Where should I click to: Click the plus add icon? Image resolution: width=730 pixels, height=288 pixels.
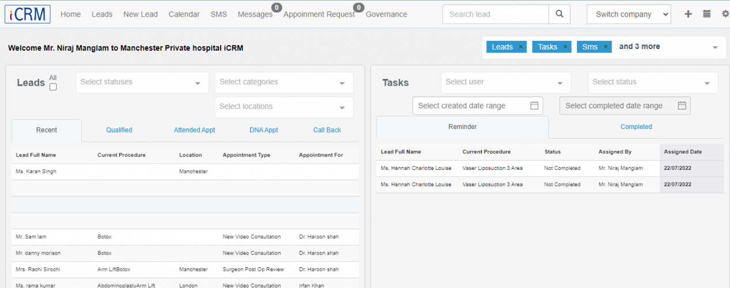point(688,14)
